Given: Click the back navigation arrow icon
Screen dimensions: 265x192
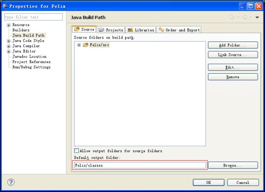Looking at the screenshot, I should [x=232, y=17].
